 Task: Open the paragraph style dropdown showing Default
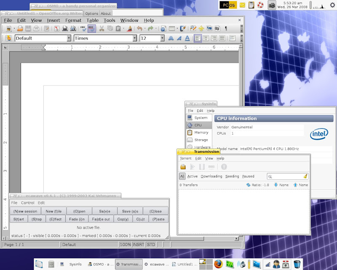click(x=69, y=38)
